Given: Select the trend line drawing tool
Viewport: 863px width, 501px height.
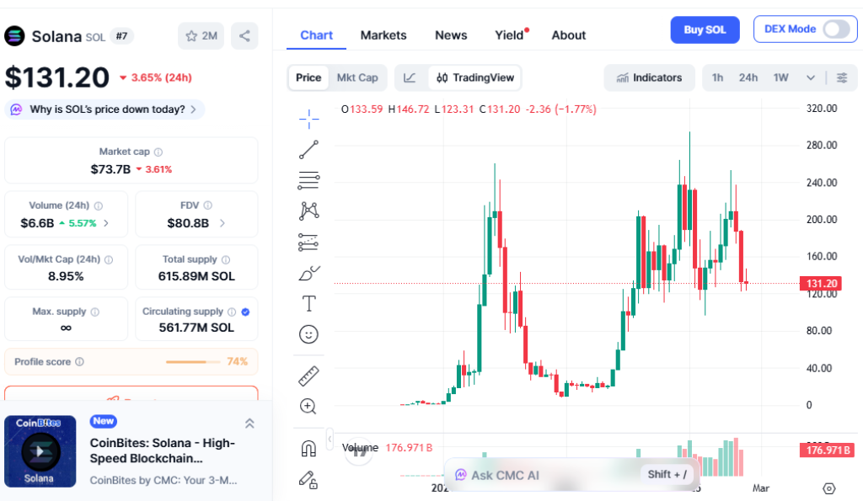Looking at the screenshot, I should pyautogui.click(x=309, y=150).
